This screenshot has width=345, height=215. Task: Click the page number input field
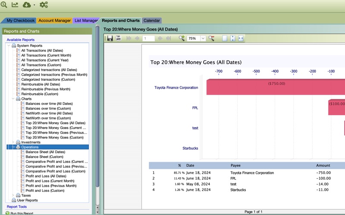point(148,38)
